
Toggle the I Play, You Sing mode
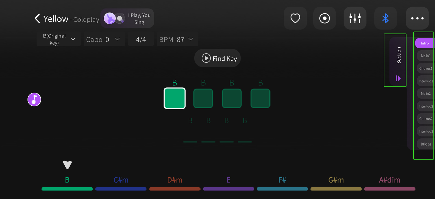coord(127,18)
